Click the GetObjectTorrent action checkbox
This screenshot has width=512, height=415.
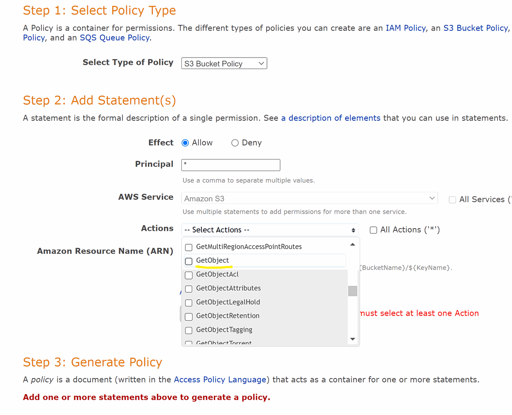coord(189,343)
